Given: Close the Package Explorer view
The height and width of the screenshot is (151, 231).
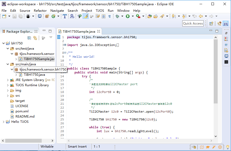Looking at the screenshot, I should click(x=36, y=31).
